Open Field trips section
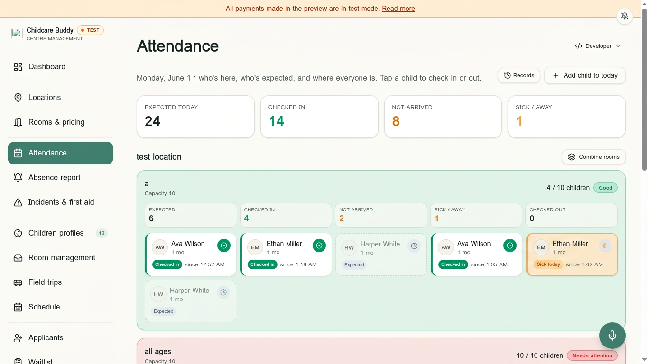The image size is (648, 364). pos(60,282)
